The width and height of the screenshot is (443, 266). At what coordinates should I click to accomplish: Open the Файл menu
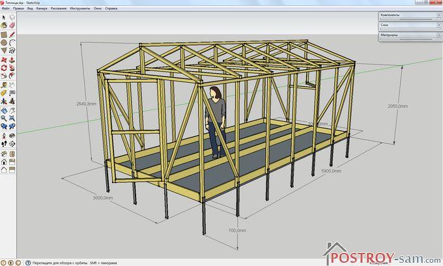click(x=5, y=9)
